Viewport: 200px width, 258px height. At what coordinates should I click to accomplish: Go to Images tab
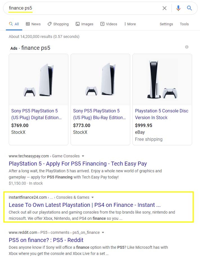84,24
